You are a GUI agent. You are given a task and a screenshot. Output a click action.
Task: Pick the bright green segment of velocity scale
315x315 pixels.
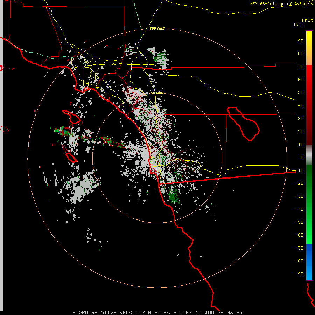(309, 231)
